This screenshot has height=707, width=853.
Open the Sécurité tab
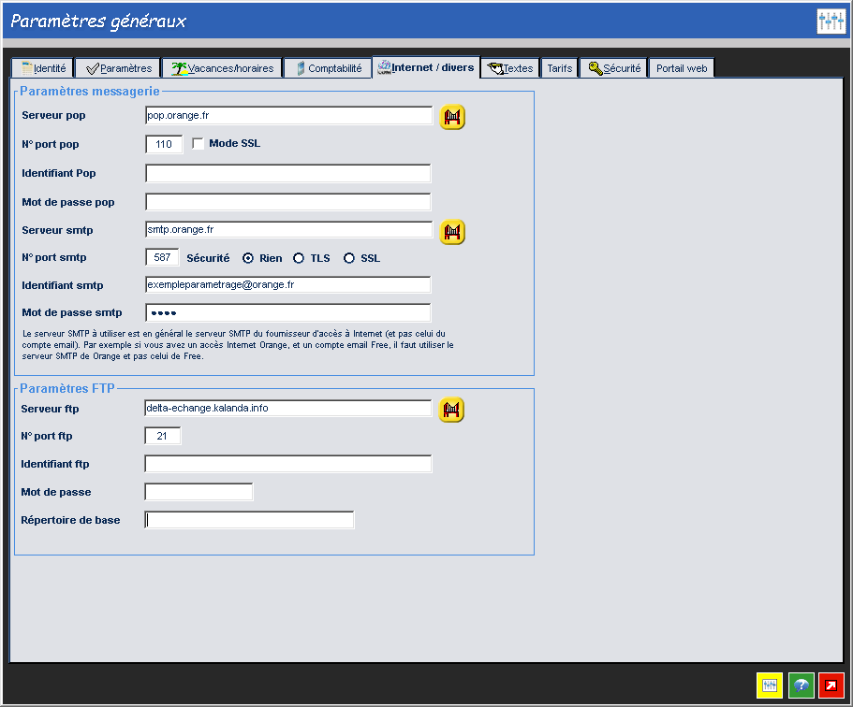point(614,68)
